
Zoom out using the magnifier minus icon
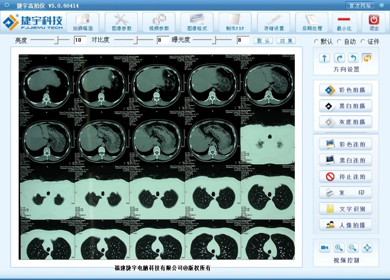353,248
